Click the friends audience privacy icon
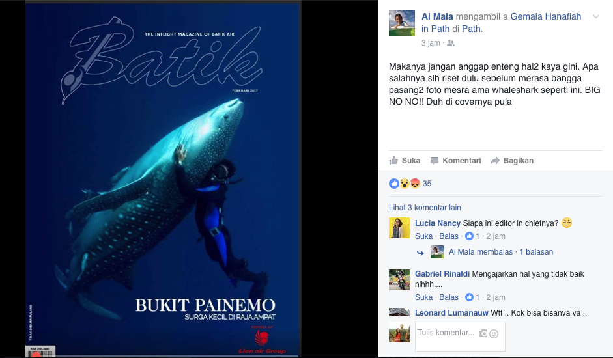The image size is (613, 358). 451,43
